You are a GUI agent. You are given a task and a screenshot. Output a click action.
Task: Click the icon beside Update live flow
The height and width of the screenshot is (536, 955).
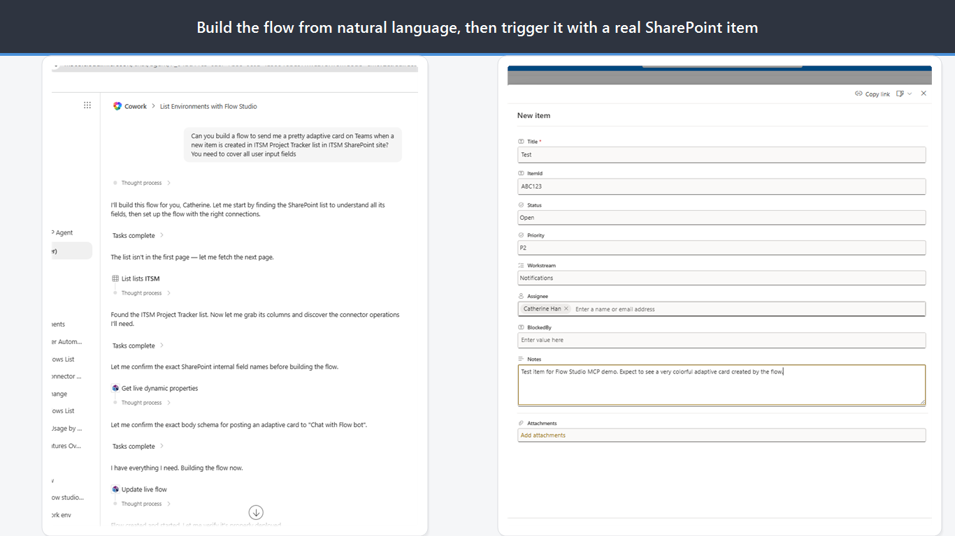[x=115, y=489]
